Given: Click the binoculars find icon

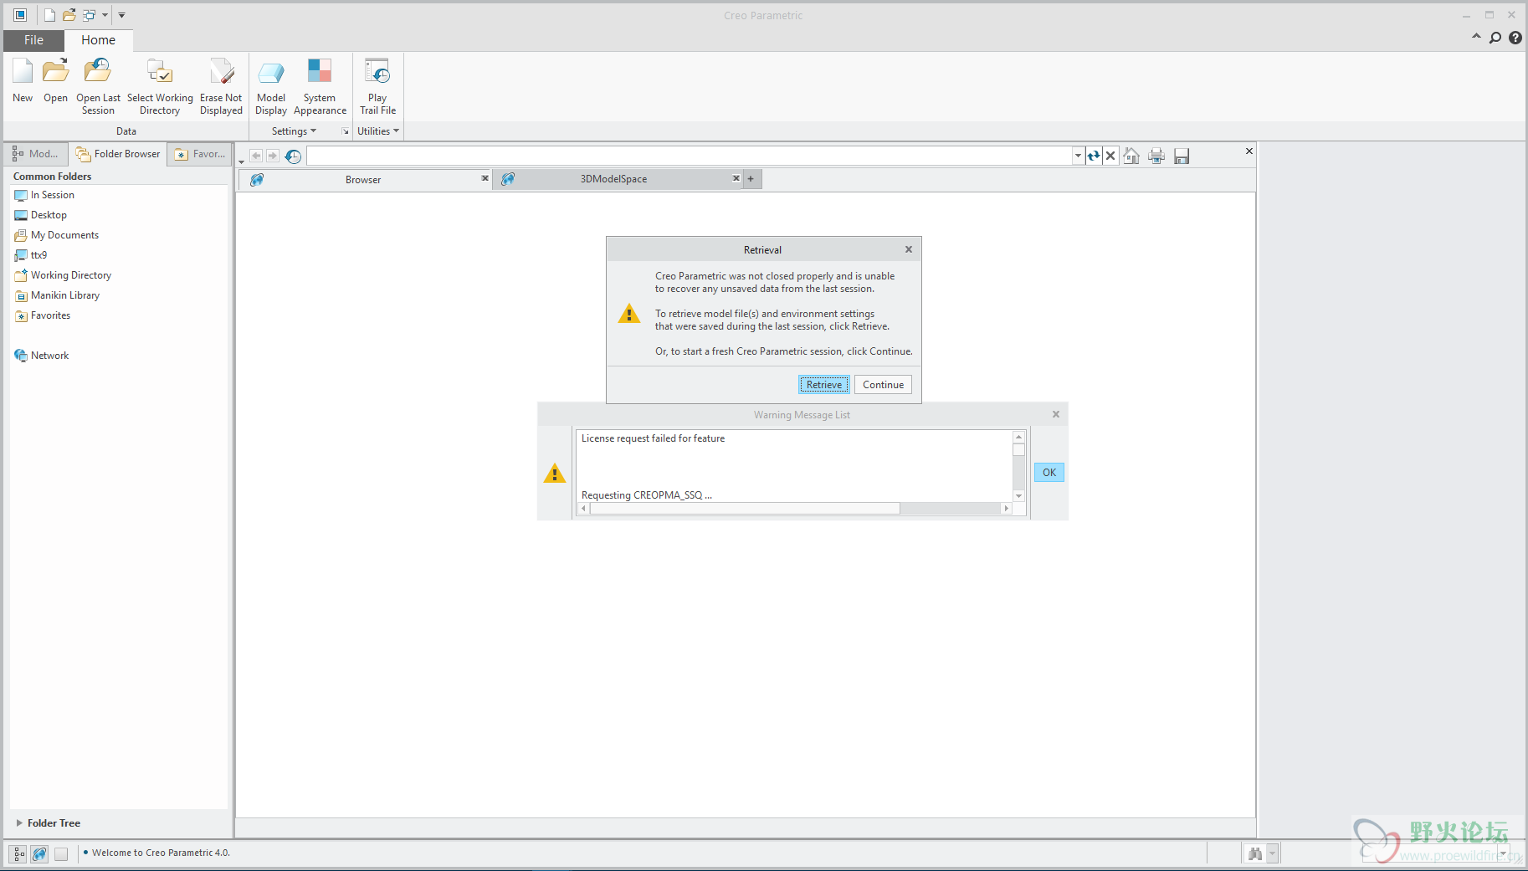Looking at the screenshot, I should point(1254,853).
